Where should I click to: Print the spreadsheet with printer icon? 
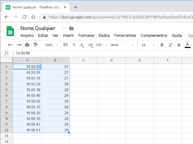tap(27, 45)
